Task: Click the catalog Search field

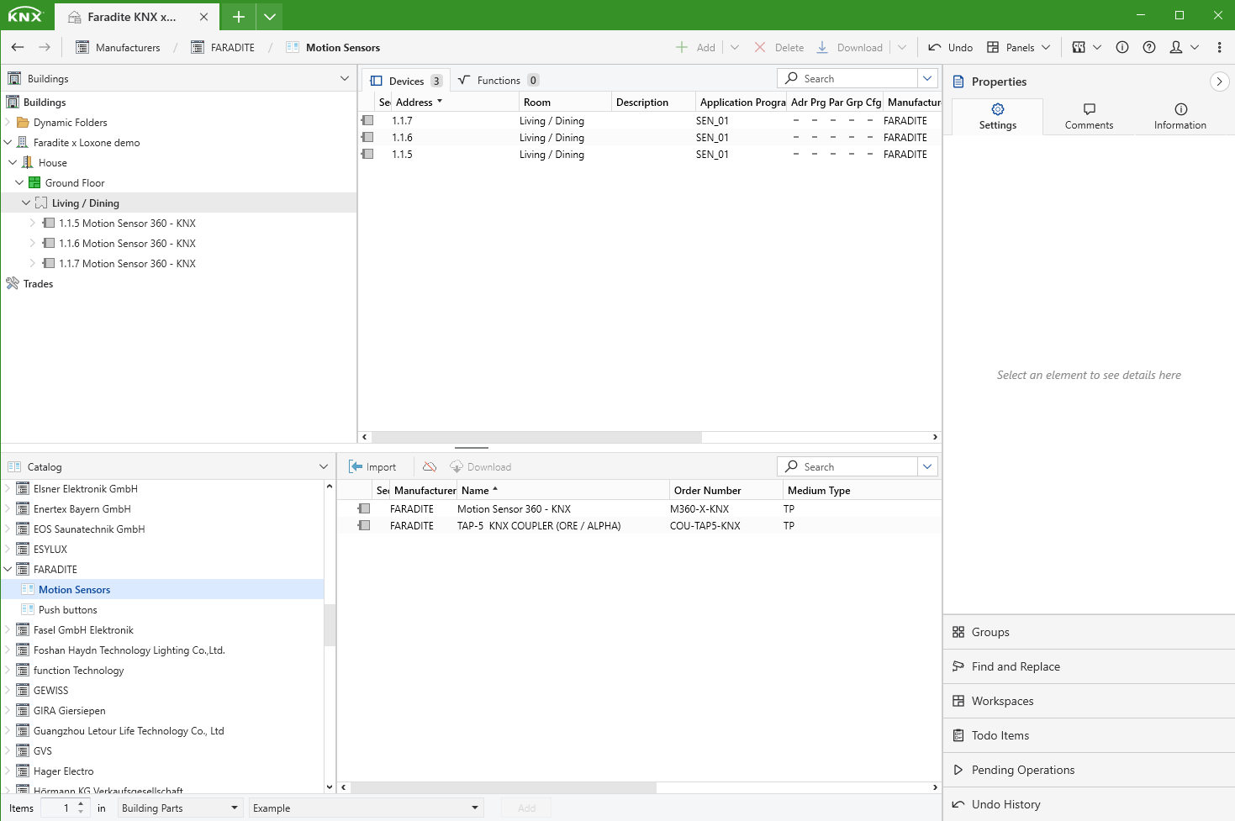Action: tap(847, 466)
